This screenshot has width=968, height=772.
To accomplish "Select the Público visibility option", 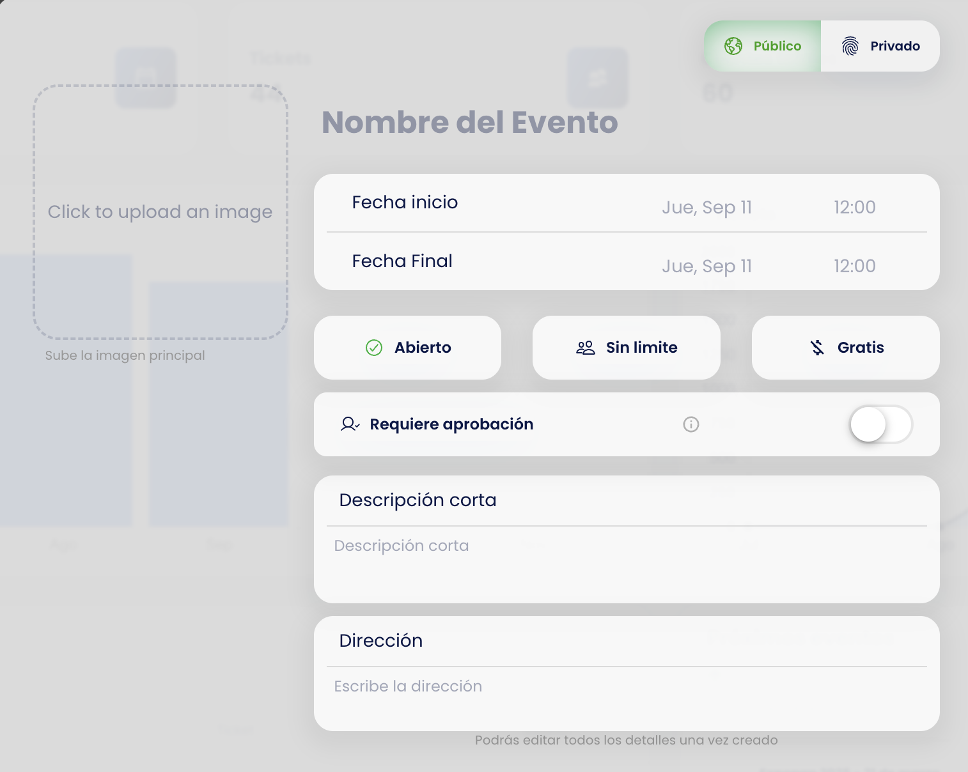I will pos(763,46).
